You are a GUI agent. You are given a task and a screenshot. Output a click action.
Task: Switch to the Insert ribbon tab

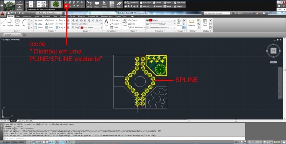(18, 16)
